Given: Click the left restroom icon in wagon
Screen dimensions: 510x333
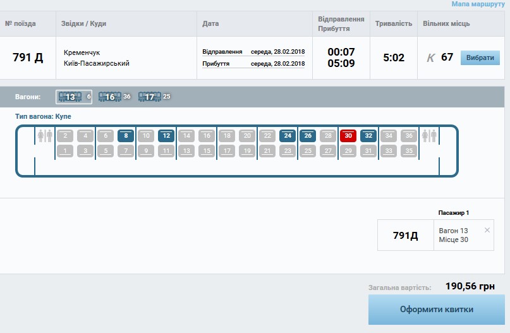Looking at the screenshot, I should (x=45, y=136).
